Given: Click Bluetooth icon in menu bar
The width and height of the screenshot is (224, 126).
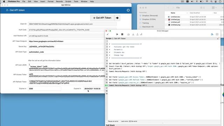Looking at the screenshot, I should [197, 1].
